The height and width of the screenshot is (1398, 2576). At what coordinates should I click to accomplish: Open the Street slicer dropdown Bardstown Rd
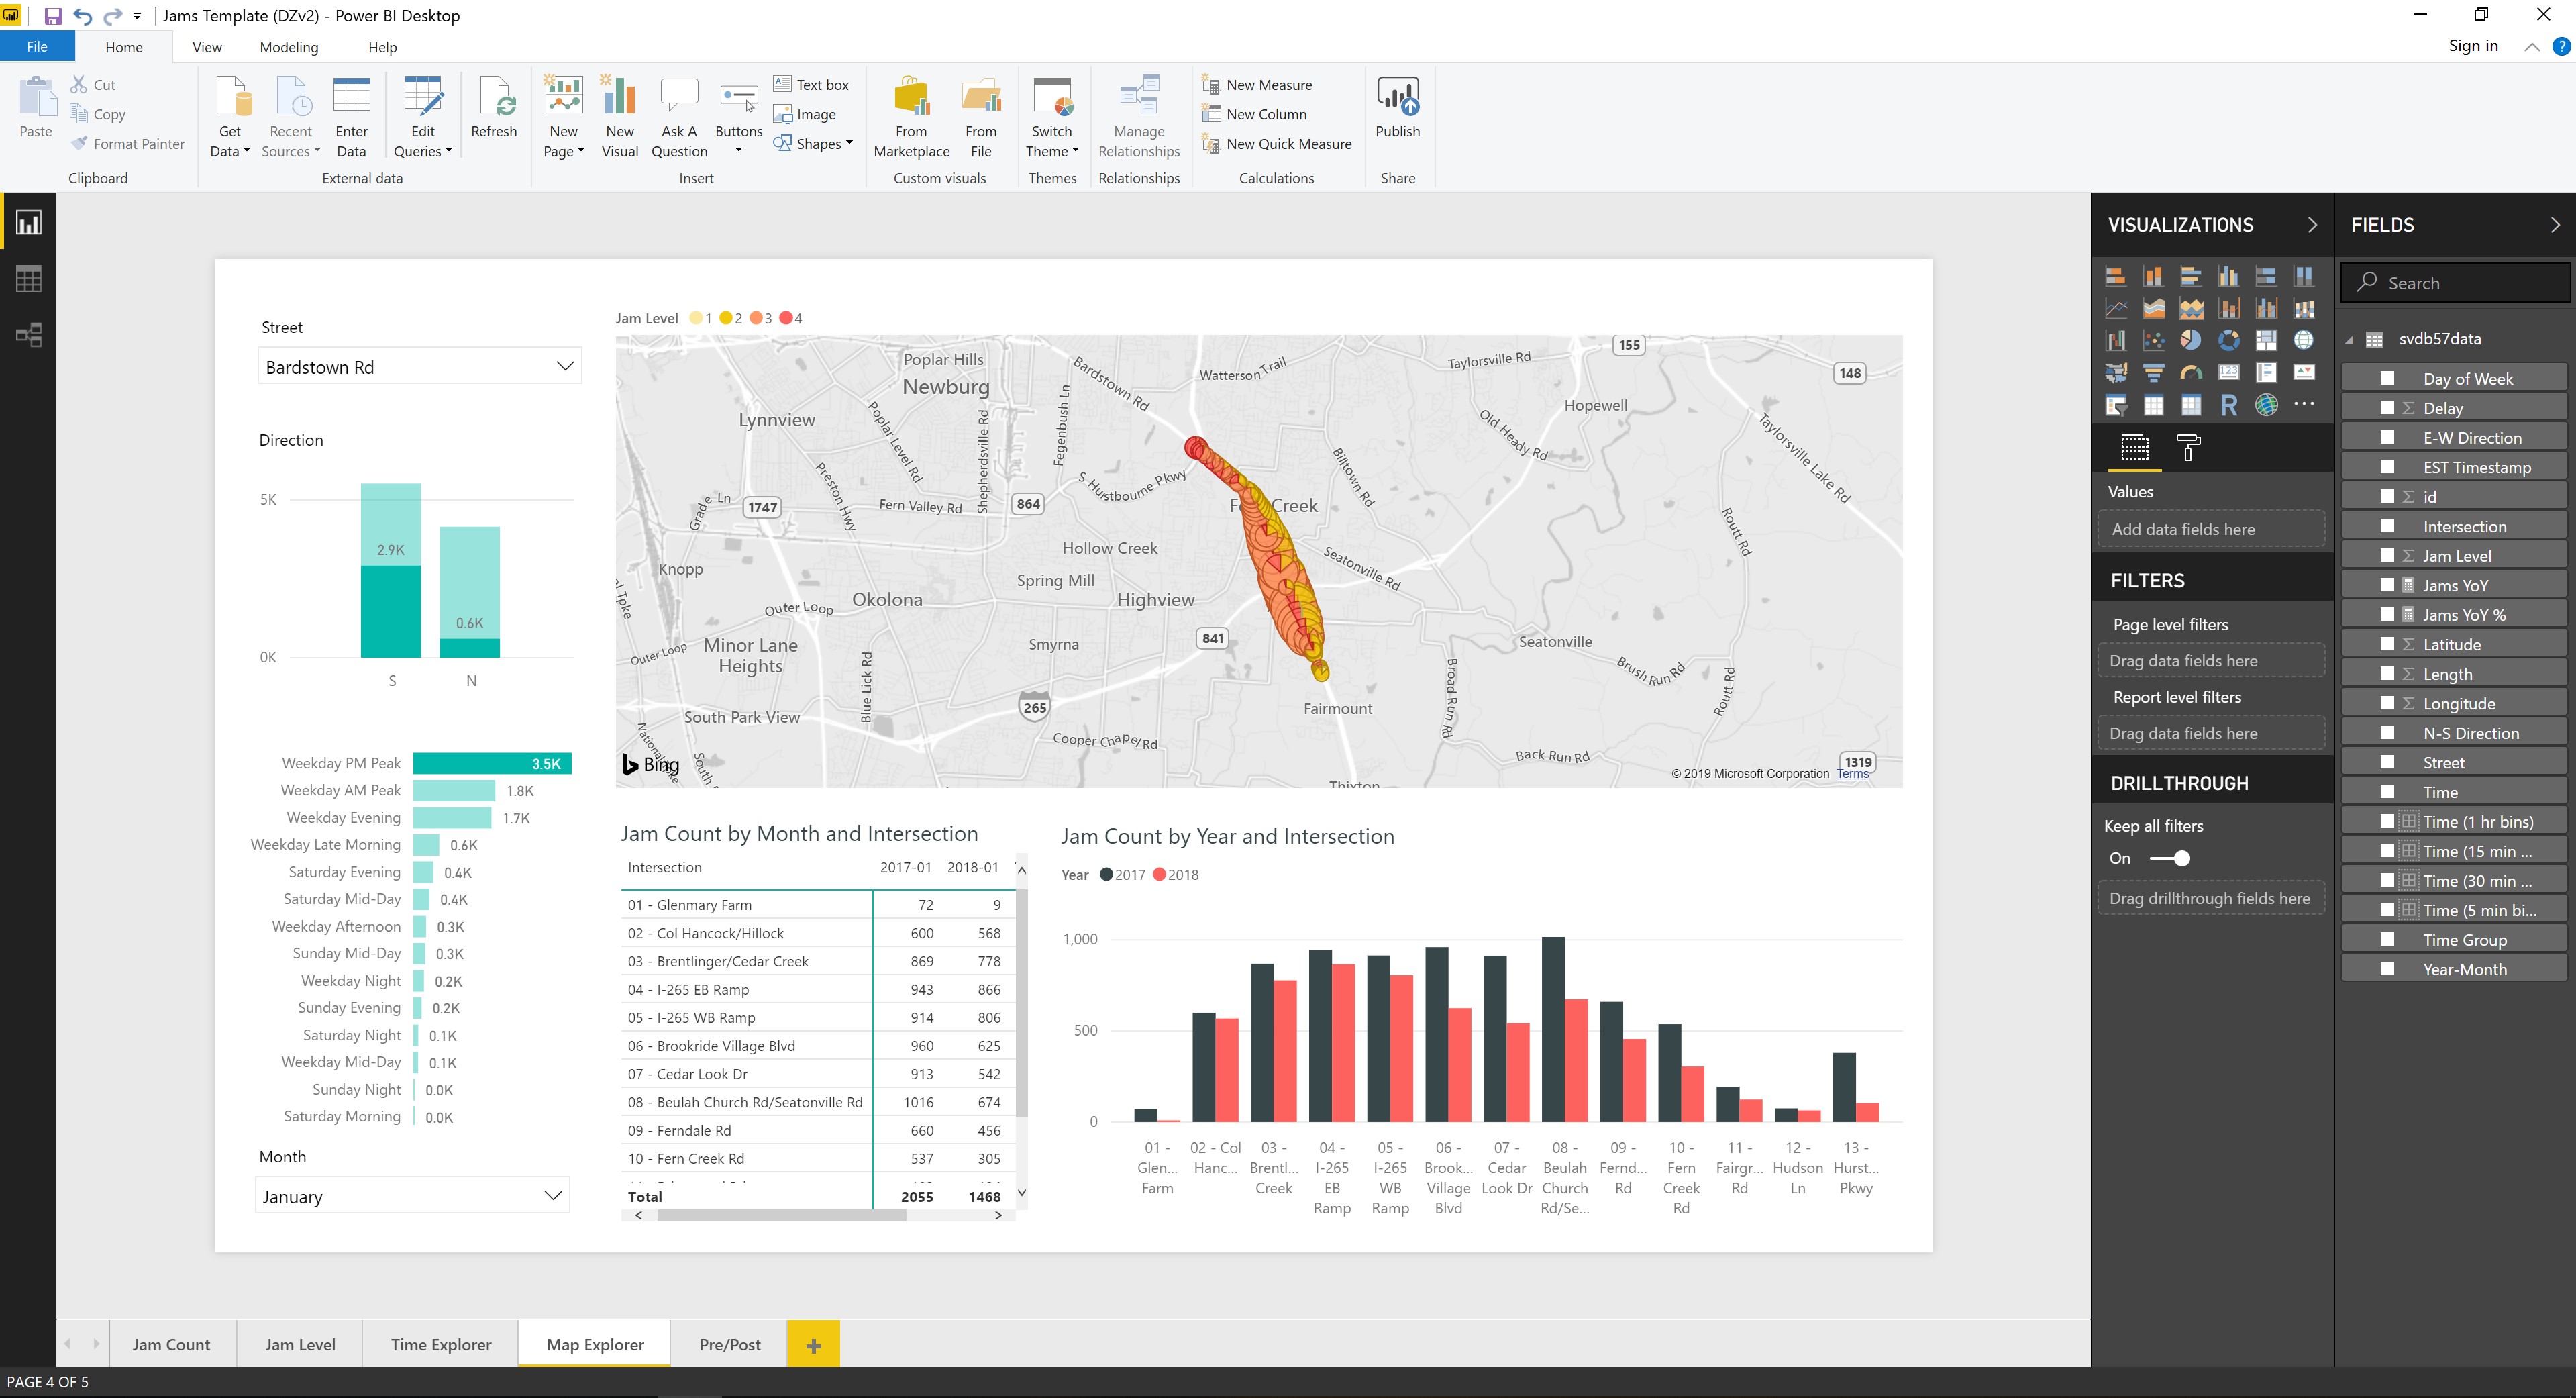click(x=420, y=367)
